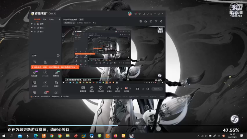Open the bell notifications icon above preview
Screen dimensions: 247x139
pos(156,21)
